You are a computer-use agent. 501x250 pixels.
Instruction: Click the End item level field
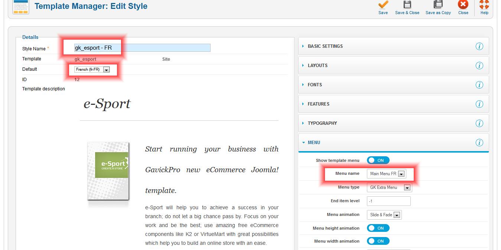coord(389,201)
